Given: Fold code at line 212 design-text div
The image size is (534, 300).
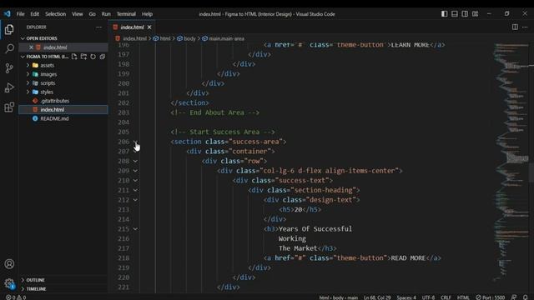Looking at the screenshot, I should [135, 200].
